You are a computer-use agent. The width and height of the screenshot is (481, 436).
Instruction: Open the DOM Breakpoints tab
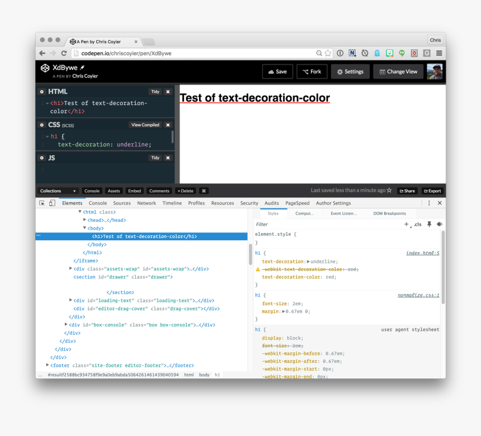[x=389, y=214]
